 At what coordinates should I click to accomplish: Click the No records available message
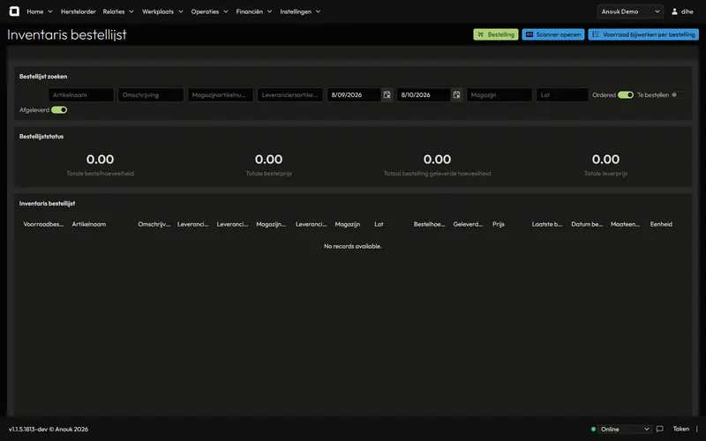coord(352,246)
